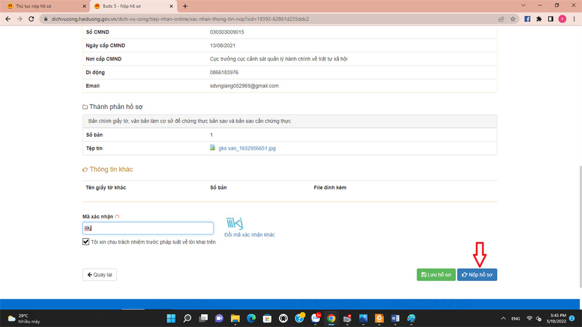Open File Explorer from the taskbar
Viewport: 582px width, 327px height.
tap(235, 318)
